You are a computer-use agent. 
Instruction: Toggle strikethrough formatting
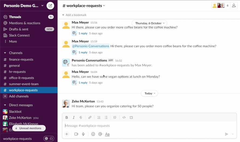[81, 117]
